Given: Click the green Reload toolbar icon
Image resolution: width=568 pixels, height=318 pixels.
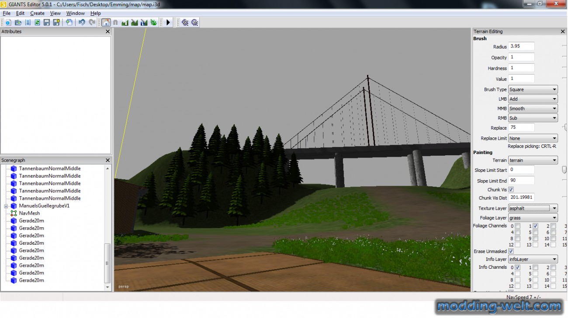Looking at the screenshot, I should pos(37,22).
